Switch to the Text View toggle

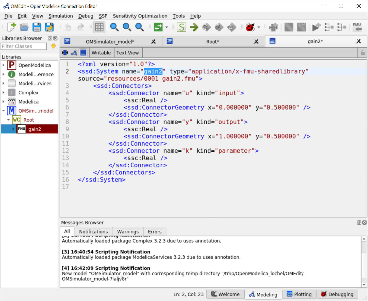point(83,53)
